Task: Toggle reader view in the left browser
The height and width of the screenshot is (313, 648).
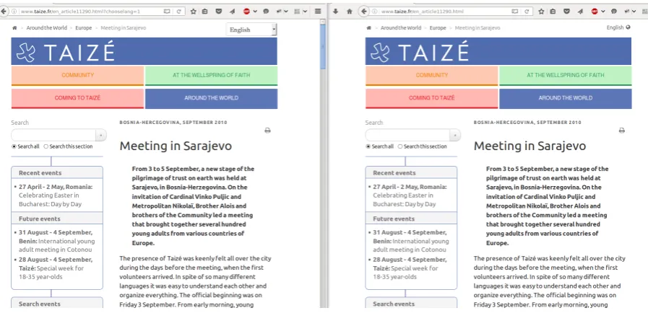Action: click(x=167, y=12)
